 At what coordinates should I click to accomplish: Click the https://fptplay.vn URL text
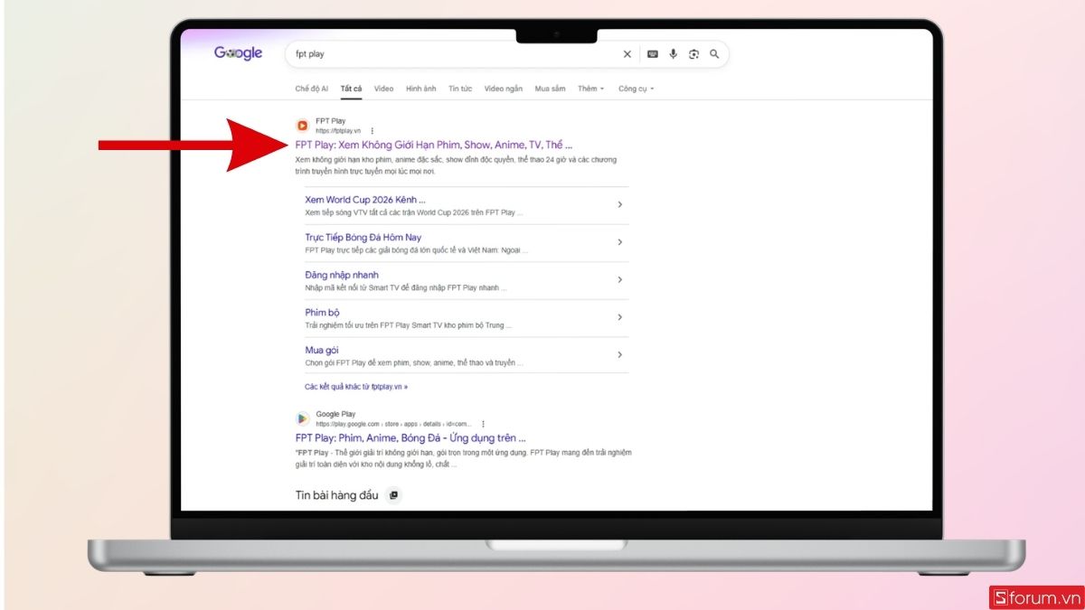coord(338,131)
